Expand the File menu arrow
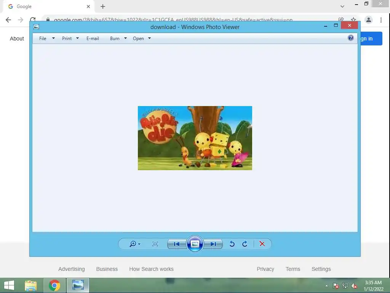Screen dimensions: 390x293 [x=53, y=39]
